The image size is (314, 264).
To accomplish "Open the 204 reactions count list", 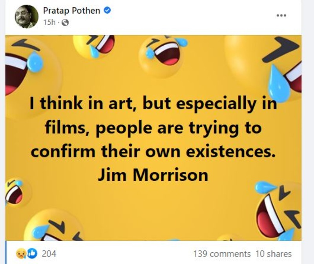I will click(49, 253).
